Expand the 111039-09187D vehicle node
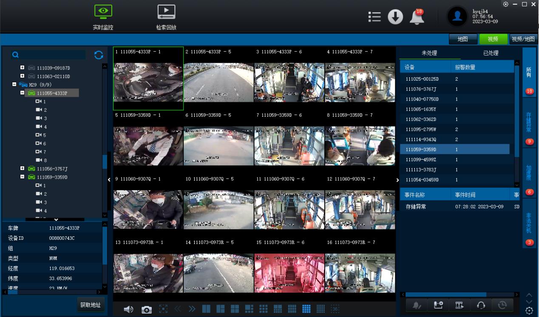The image size is (539, 317). [23, 68]
